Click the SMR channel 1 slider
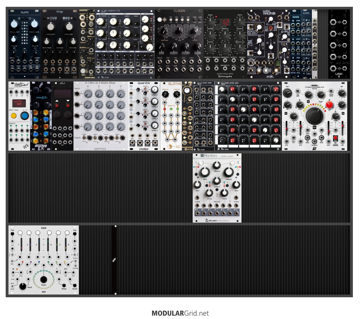The width and height of the screenshot is (361, 319). click(21, 245)
